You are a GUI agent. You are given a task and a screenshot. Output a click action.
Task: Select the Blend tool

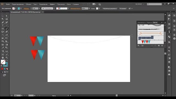point(7,48)
